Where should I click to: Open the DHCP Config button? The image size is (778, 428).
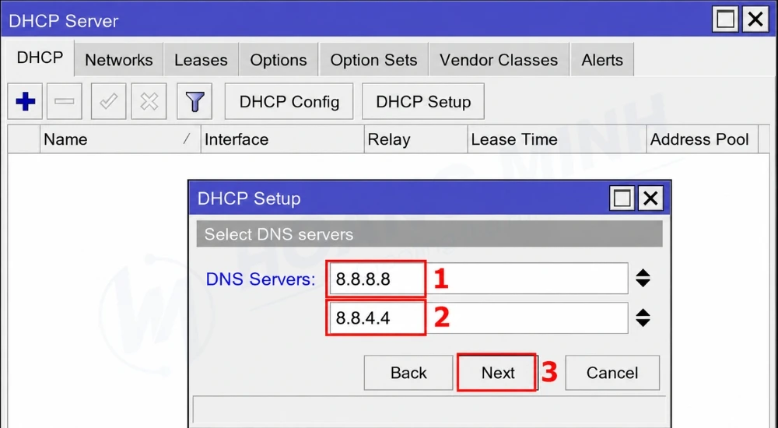coord(289,101)
